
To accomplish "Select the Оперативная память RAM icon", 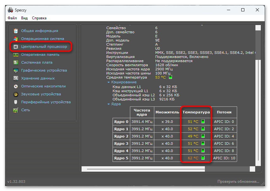I will click(16, 55).
